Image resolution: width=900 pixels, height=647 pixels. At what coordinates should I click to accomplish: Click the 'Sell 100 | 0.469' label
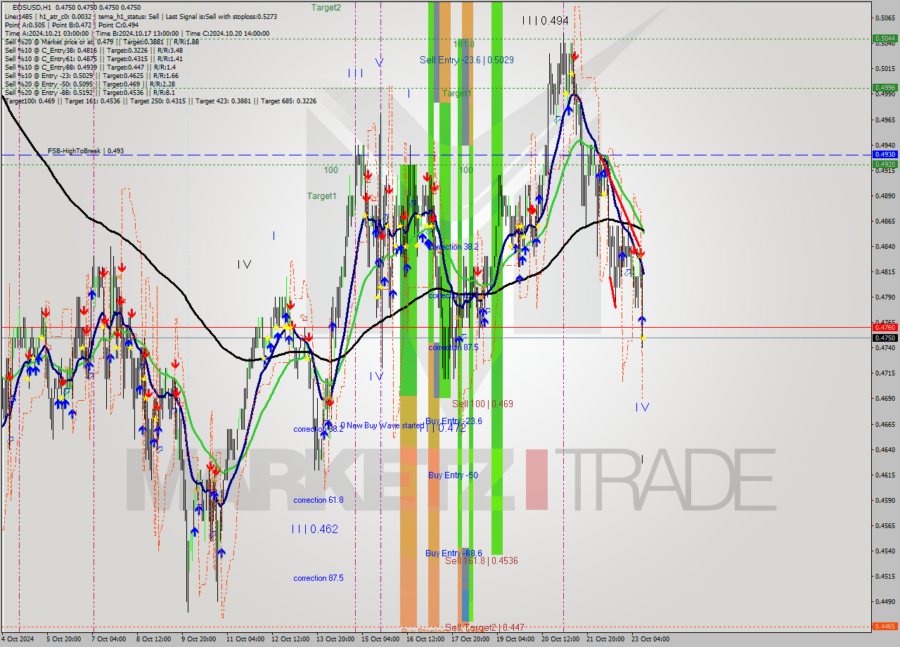point(482,404)
